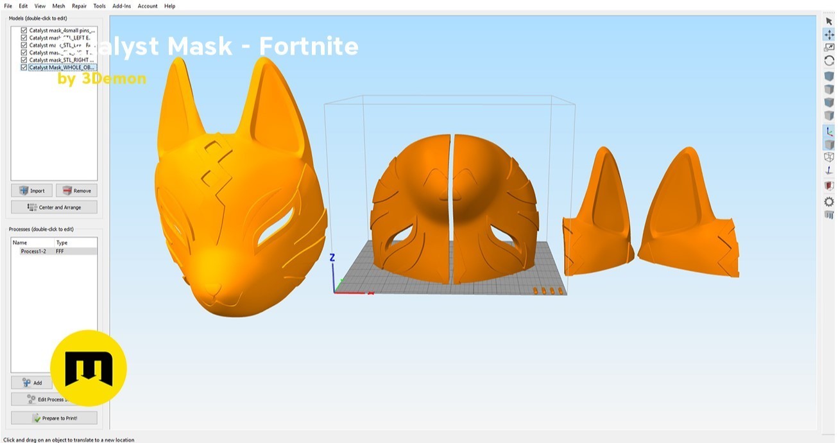Toggle the wireframe view icon

tap(828, 157)
